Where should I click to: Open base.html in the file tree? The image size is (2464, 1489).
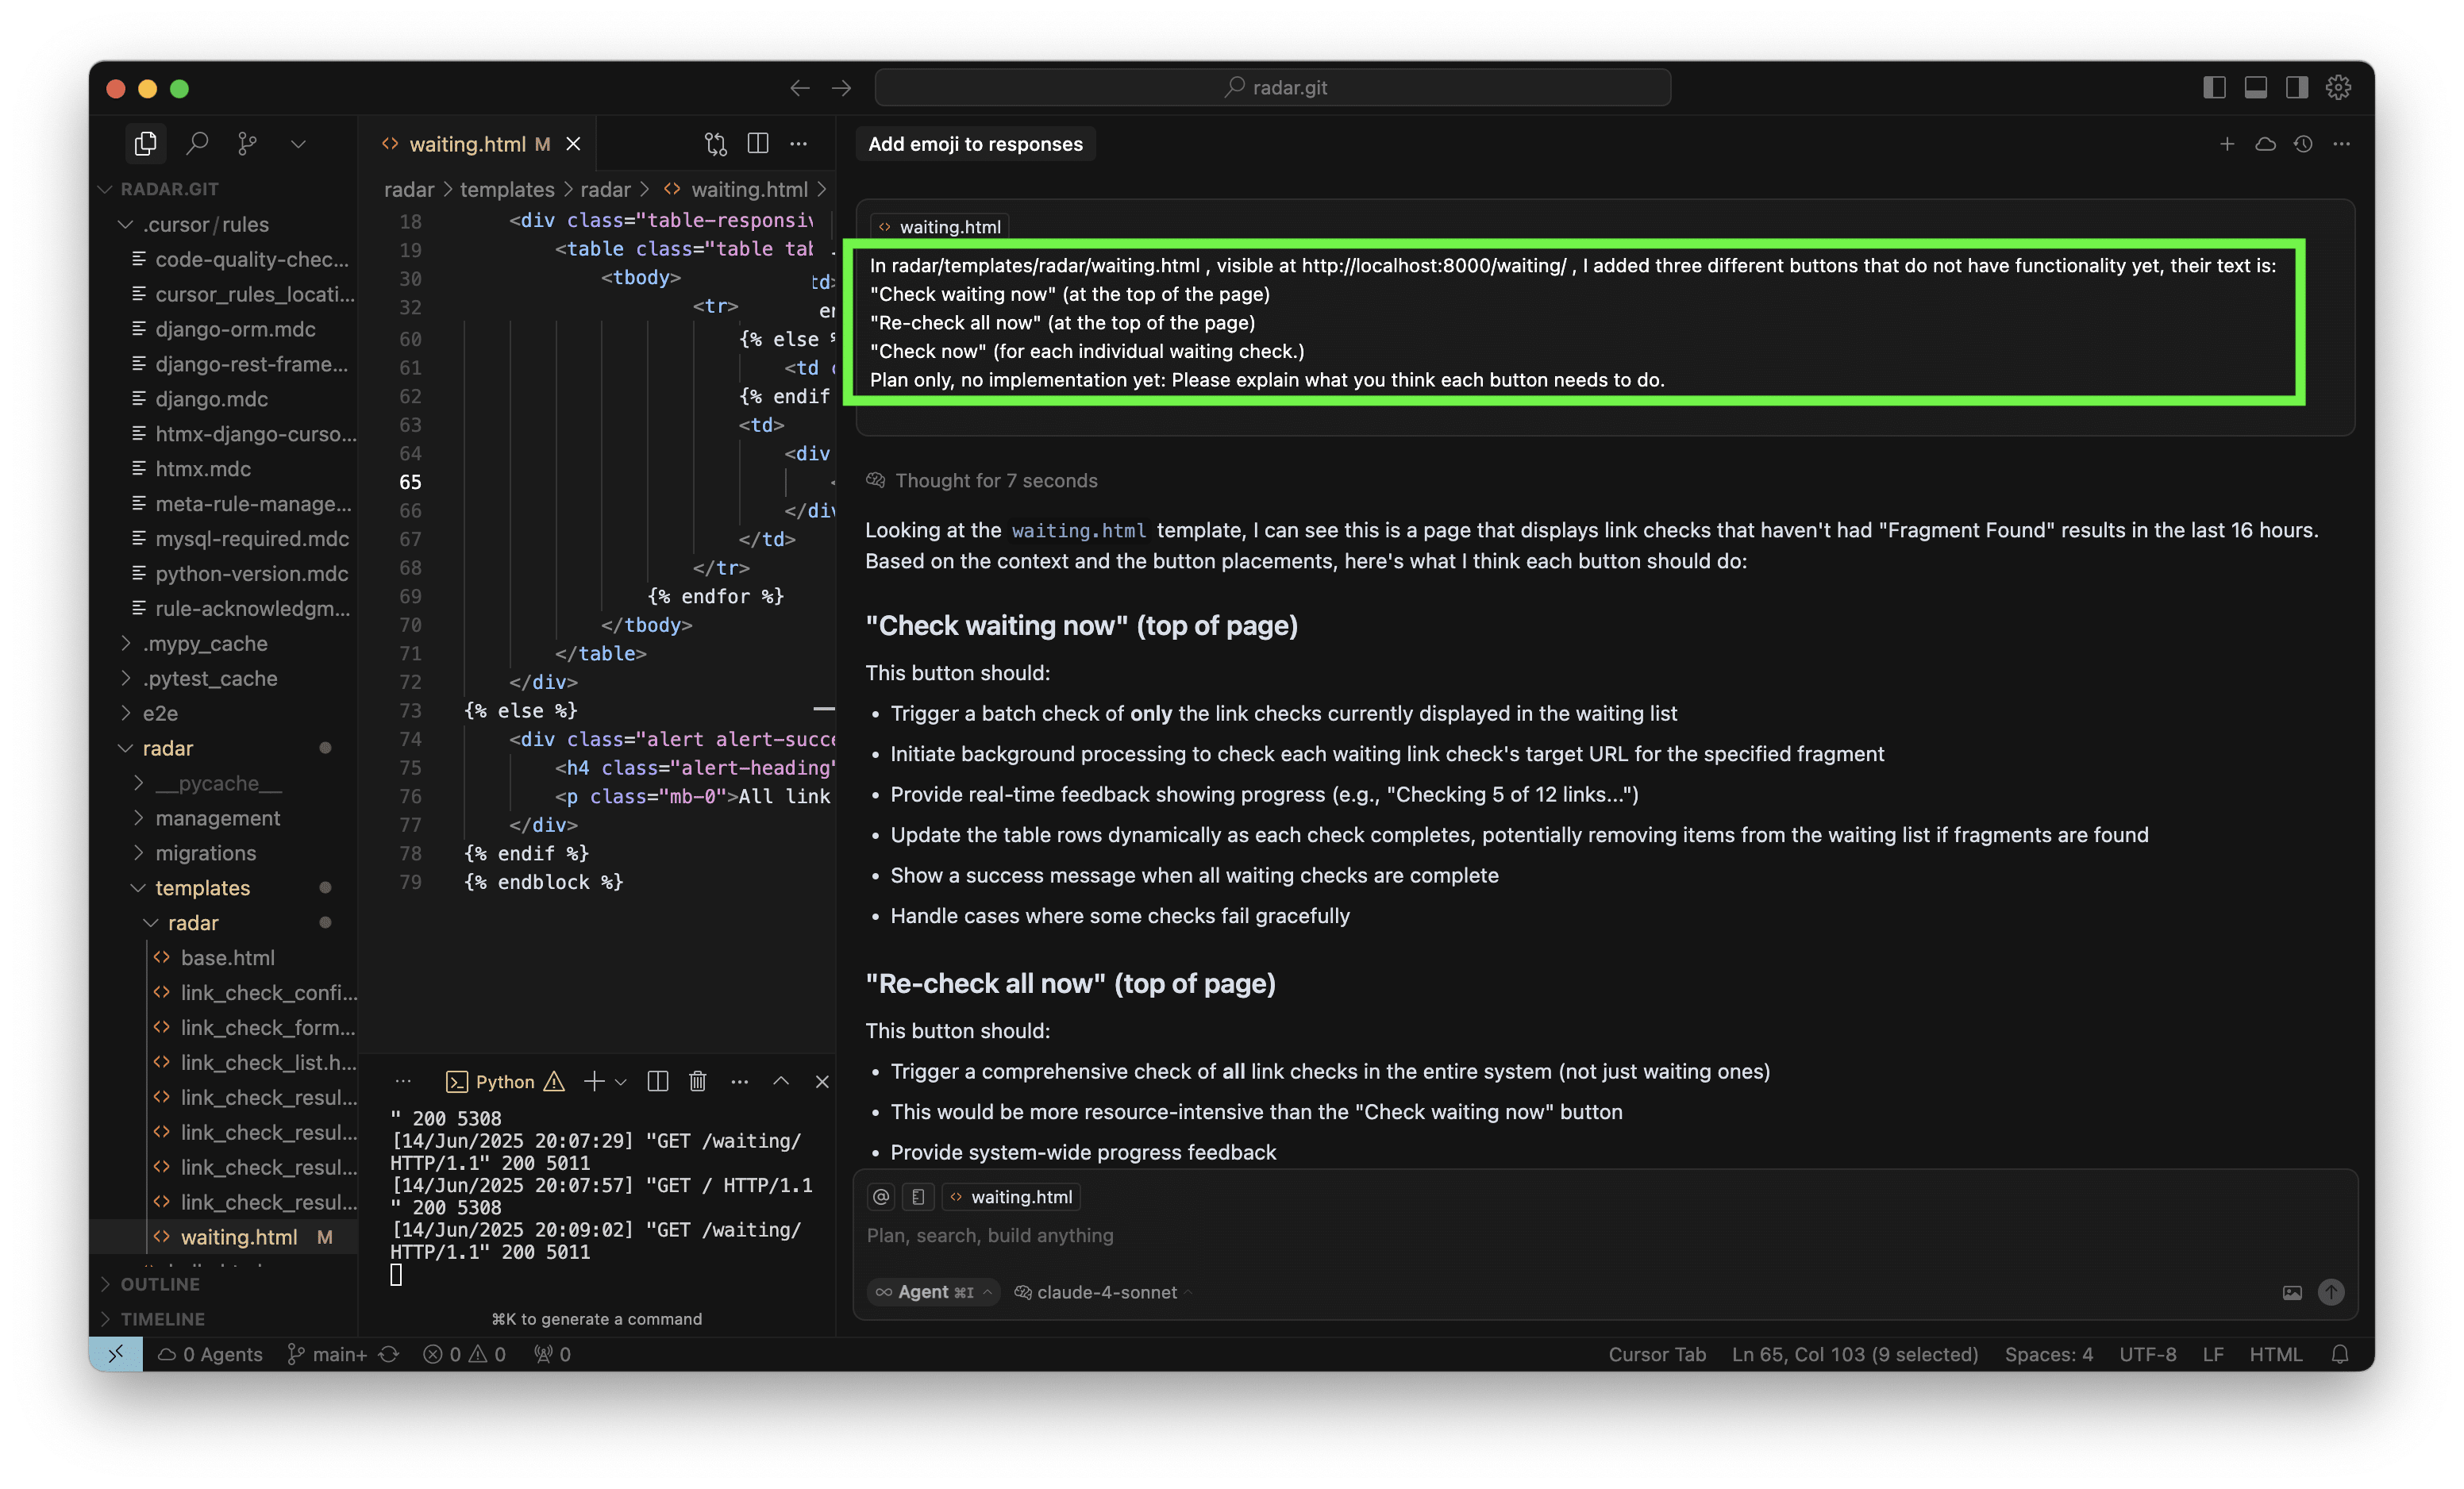(x=227, y=957)
